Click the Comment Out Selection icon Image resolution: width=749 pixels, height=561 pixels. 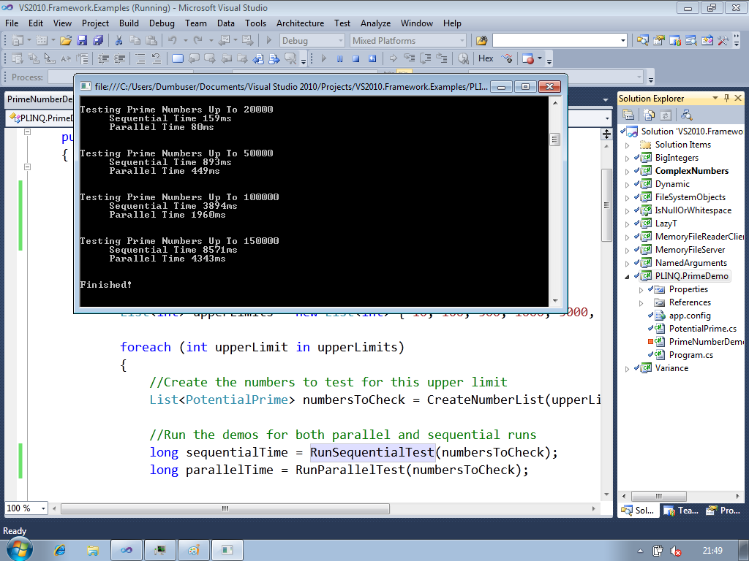pos(140,58)
